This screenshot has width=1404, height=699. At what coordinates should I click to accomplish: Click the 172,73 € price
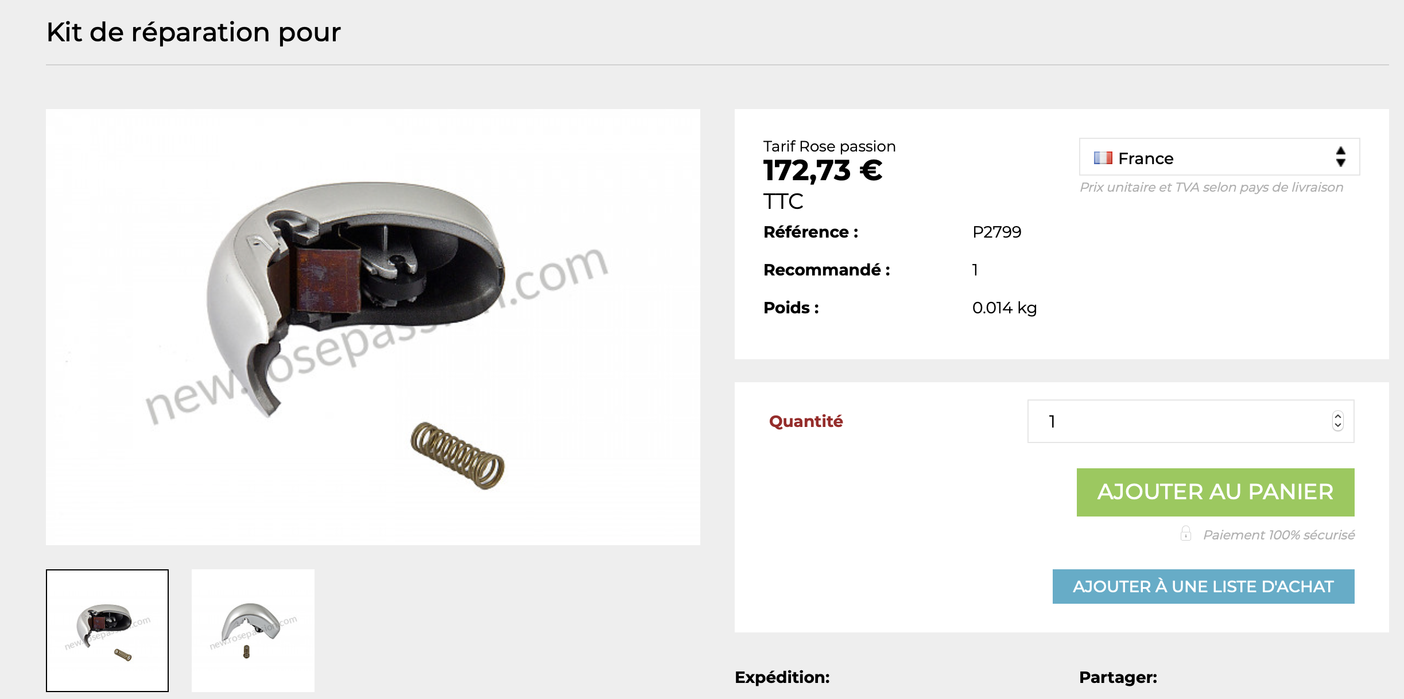tap(823, 170)
